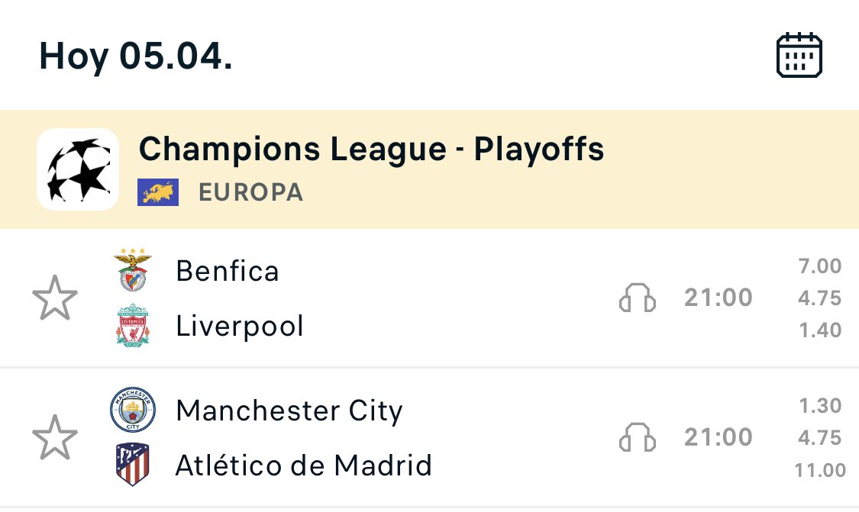Viewport: 859px width, 512px height.
Task: Open the Benfica team name
Action: pyautogui.click(x=228, y=271)
